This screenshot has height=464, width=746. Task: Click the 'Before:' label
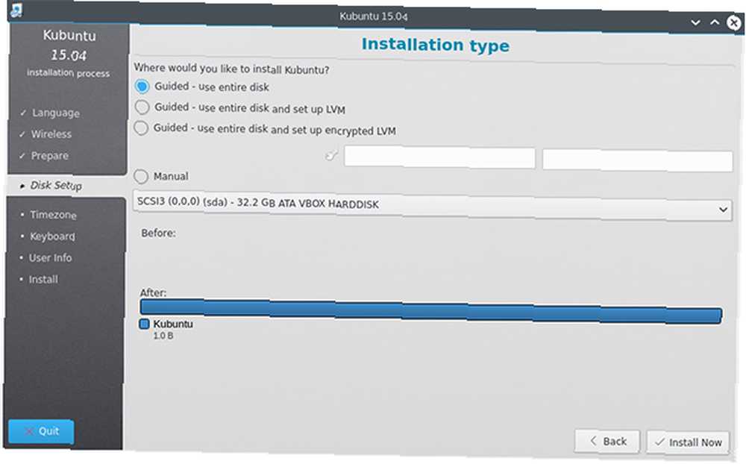click(158, 233)
